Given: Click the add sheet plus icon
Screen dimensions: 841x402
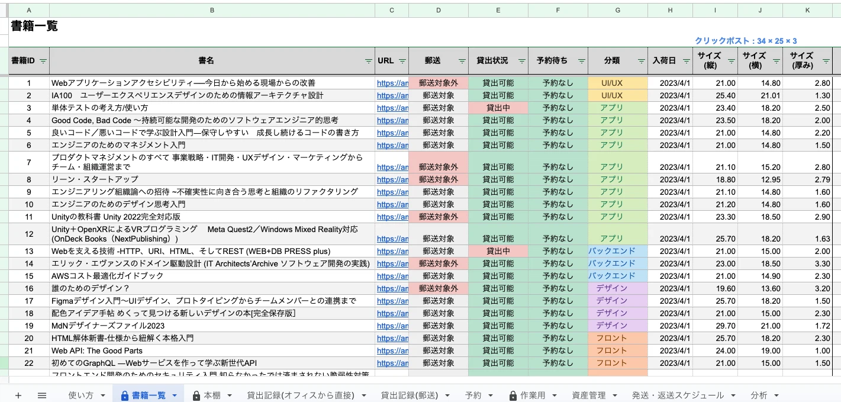Looking at the screenshot, I should [18, 394].
